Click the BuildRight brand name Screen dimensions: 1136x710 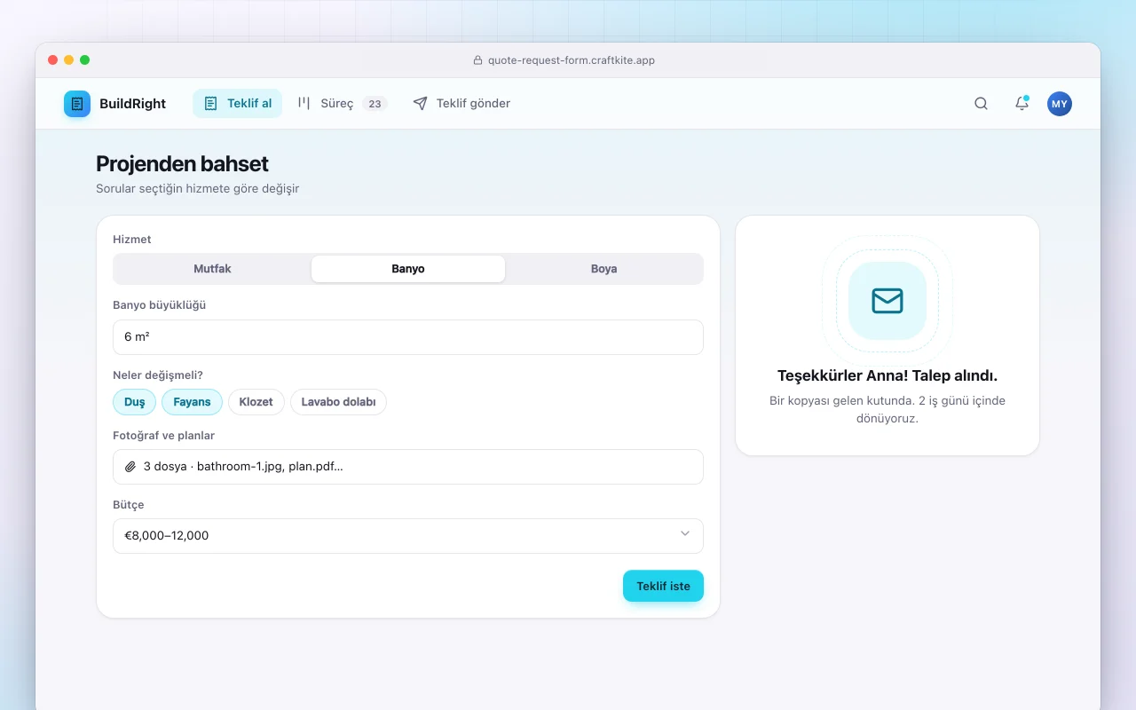pos(132,104)
